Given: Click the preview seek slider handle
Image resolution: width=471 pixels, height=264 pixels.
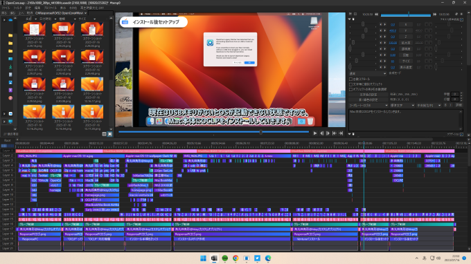Looking at the screenshot, I should [260, 132].
